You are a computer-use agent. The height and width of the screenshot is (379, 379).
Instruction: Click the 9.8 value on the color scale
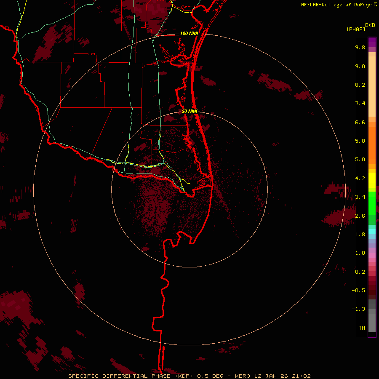[x=360, y=47]
